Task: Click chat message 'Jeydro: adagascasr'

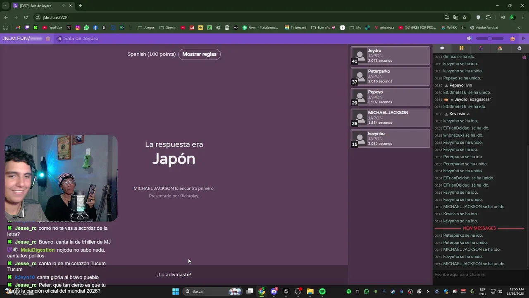Action: [473, 99]
